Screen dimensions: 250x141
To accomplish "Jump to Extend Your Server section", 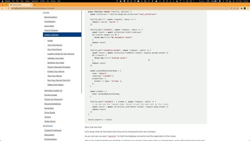I will [56, 71].
